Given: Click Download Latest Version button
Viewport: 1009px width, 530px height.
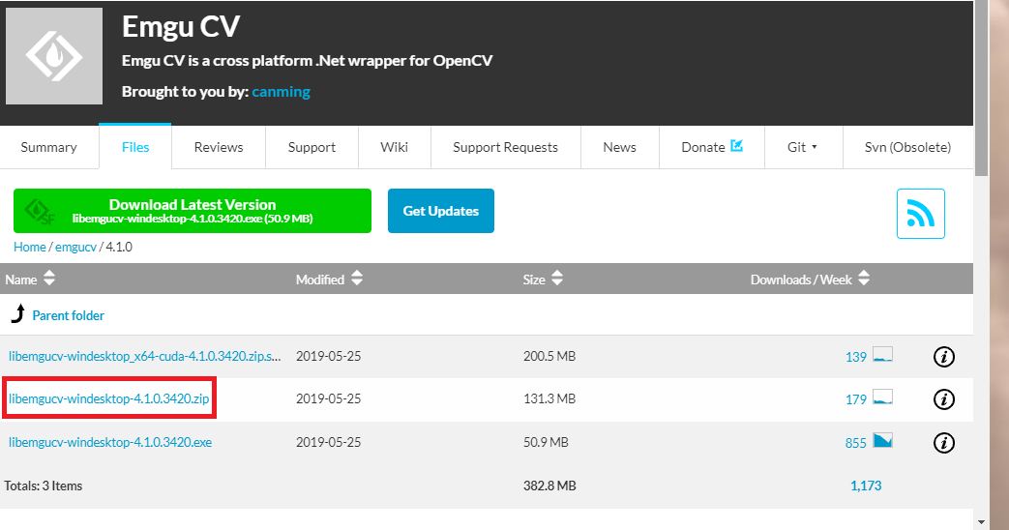Looking at the screenshot, I should coord(193,211).
